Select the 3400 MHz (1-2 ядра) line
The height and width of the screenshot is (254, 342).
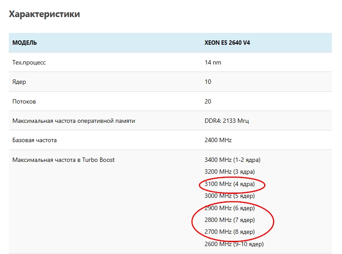tap(235, 160)
